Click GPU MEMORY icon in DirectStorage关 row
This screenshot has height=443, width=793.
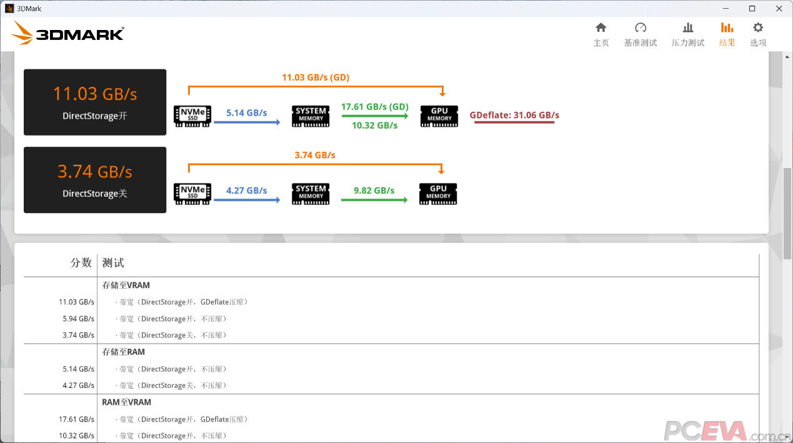pos(438,194)
